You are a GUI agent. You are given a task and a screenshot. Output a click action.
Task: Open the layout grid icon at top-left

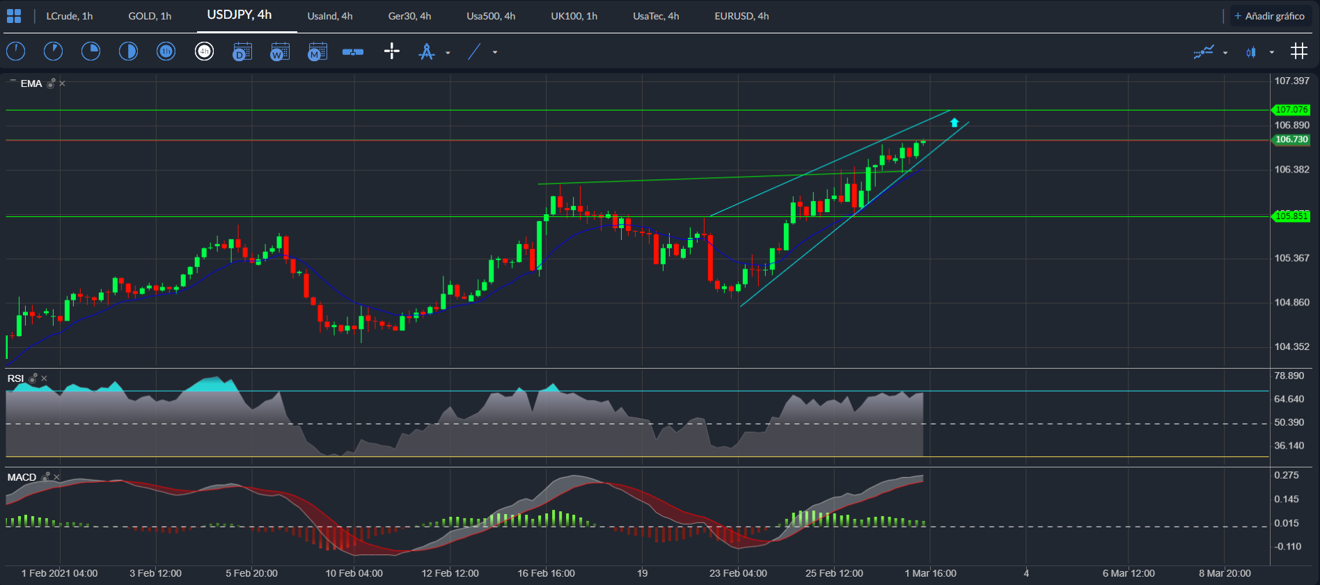[x=14, y=16]
